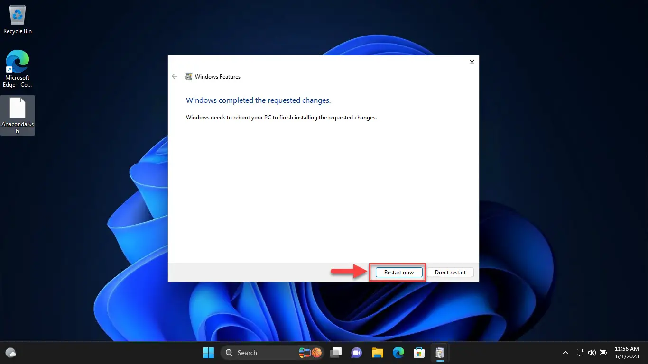Open Microsoft Store from the taskbar
This screenshot has width=648, height=364.
[x=419, y=353]
